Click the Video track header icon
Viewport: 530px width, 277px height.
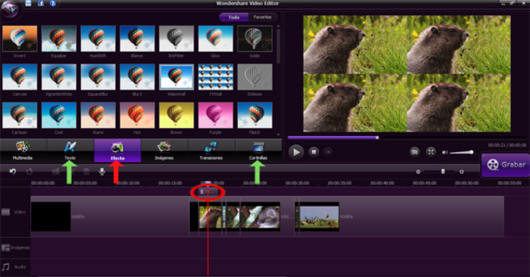6,212
